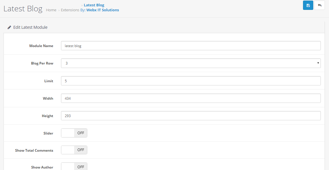Click the pencil icon beside Edit Latest Module
Viewport: 329px width, 170px height.
click(9, 27)
